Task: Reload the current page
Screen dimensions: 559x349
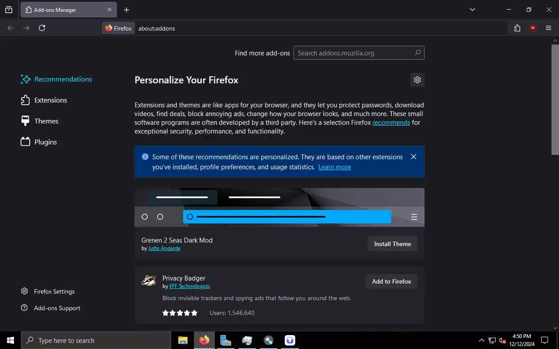Action: (42, 28)
